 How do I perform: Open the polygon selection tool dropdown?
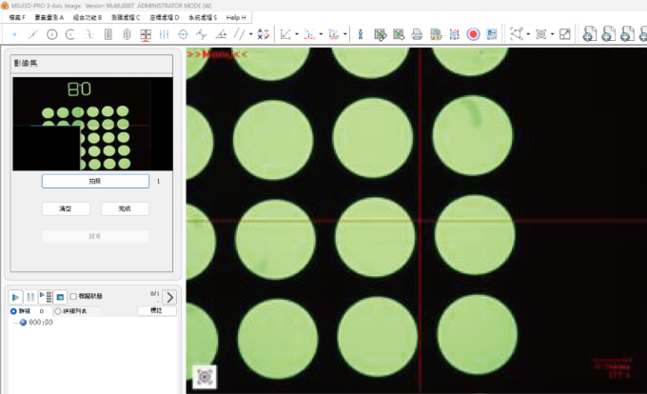point(528,34)
